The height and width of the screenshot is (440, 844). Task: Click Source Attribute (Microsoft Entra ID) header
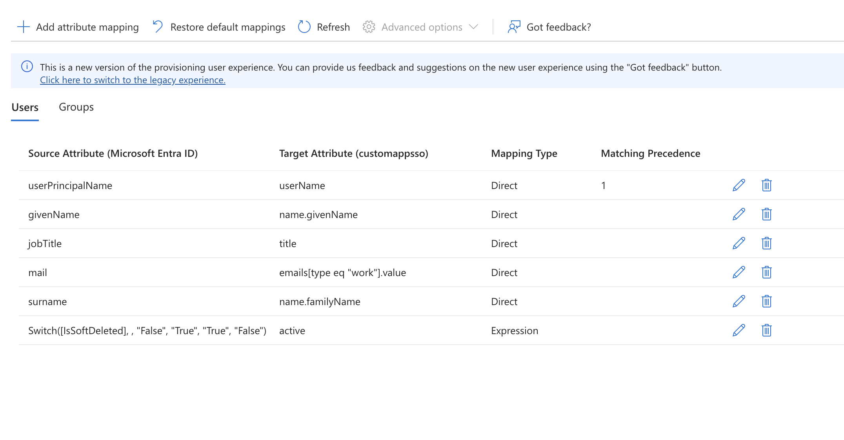pyautogui.click(x=113, y=153)
